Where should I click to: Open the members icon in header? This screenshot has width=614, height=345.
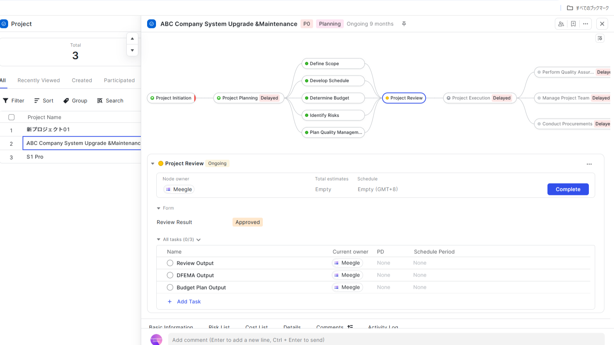tap(561, 24)
